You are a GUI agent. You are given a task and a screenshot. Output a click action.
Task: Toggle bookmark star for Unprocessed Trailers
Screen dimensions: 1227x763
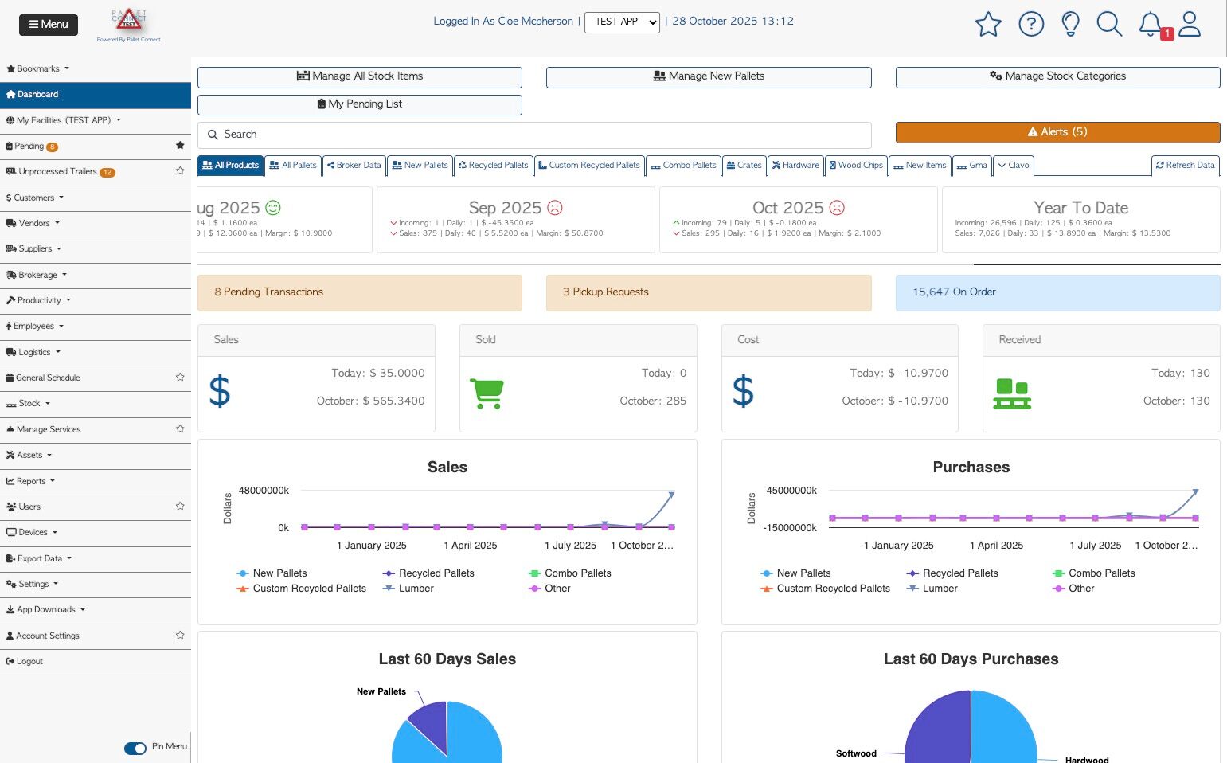(180, 171)
